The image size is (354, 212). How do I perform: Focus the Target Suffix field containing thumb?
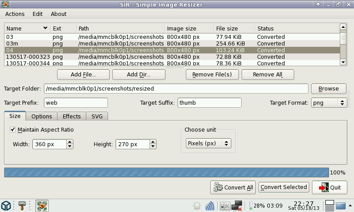tap(209, 103)
